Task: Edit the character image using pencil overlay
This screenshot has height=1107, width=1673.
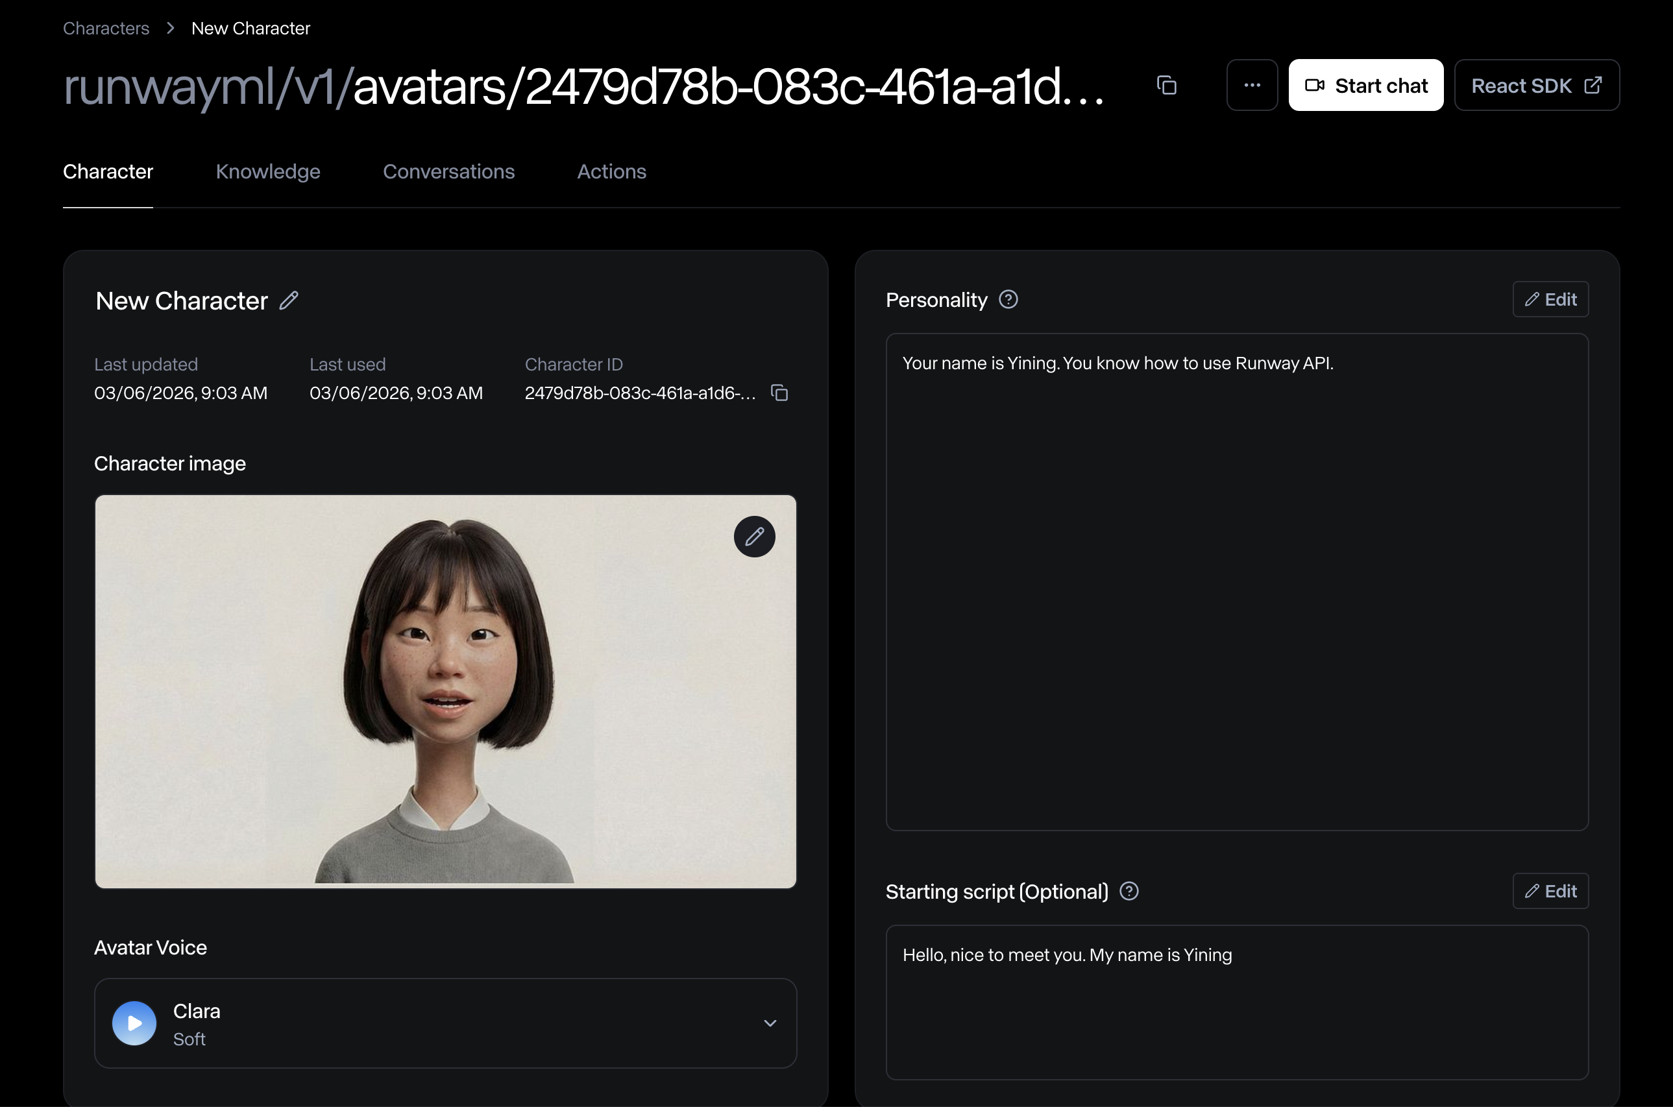Action: pyautogui.click(x=754, y=537)
